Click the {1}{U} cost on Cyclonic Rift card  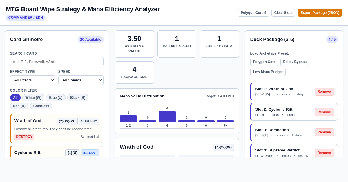72,153
